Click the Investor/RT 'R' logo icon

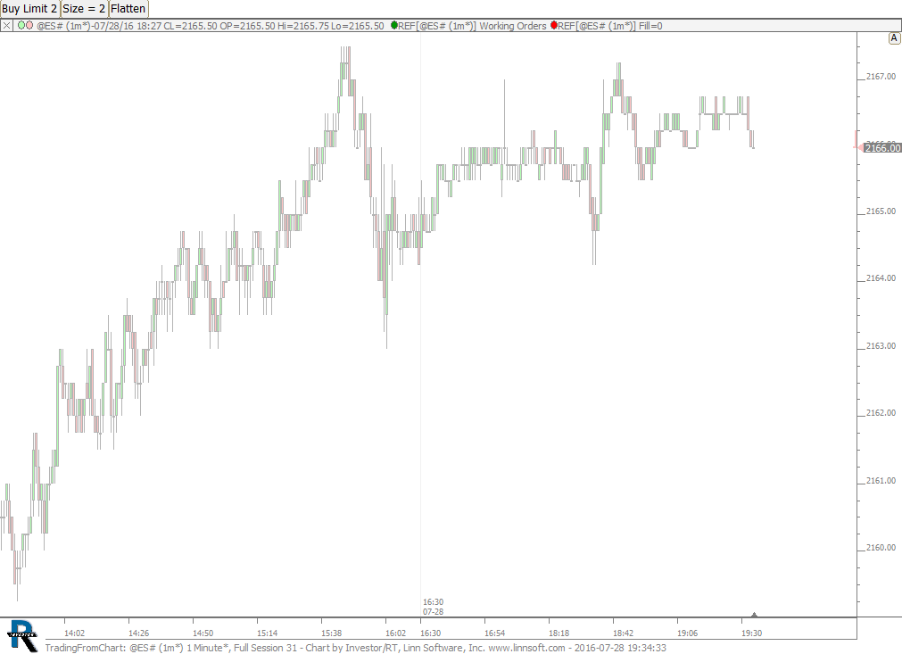coord(21,634)
